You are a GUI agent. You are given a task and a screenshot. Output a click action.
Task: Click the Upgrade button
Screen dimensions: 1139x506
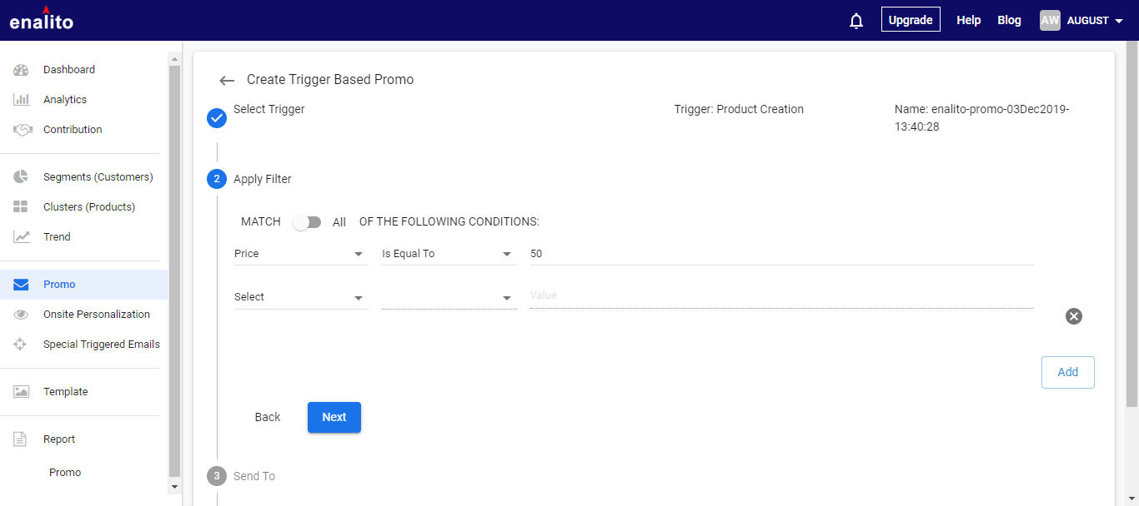(x=911, y=20)
